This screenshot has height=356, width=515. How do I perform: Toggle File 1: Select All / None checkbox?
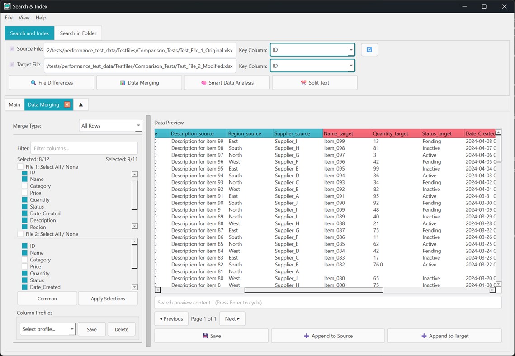coord(20,166)
